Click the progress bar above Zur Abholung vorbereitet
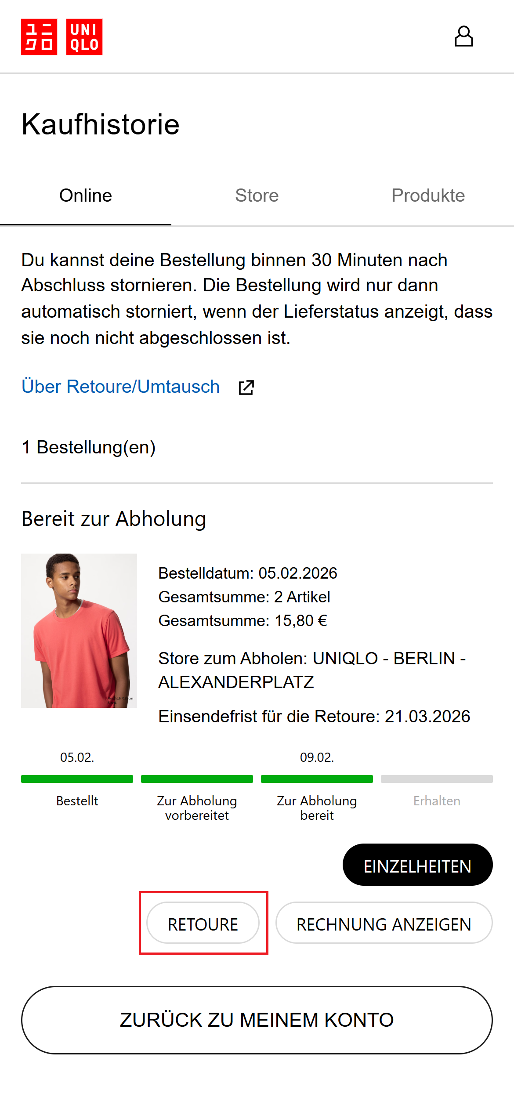Screen dimensions: 514x1112 point(197,779)
